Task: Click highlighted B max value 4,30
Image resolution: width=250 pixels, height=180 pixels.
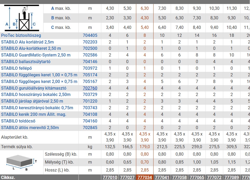Action: click(144, 18)
